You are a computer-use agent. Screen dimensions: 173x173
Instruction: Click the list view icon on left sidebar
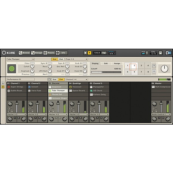[x=3, y=83]
